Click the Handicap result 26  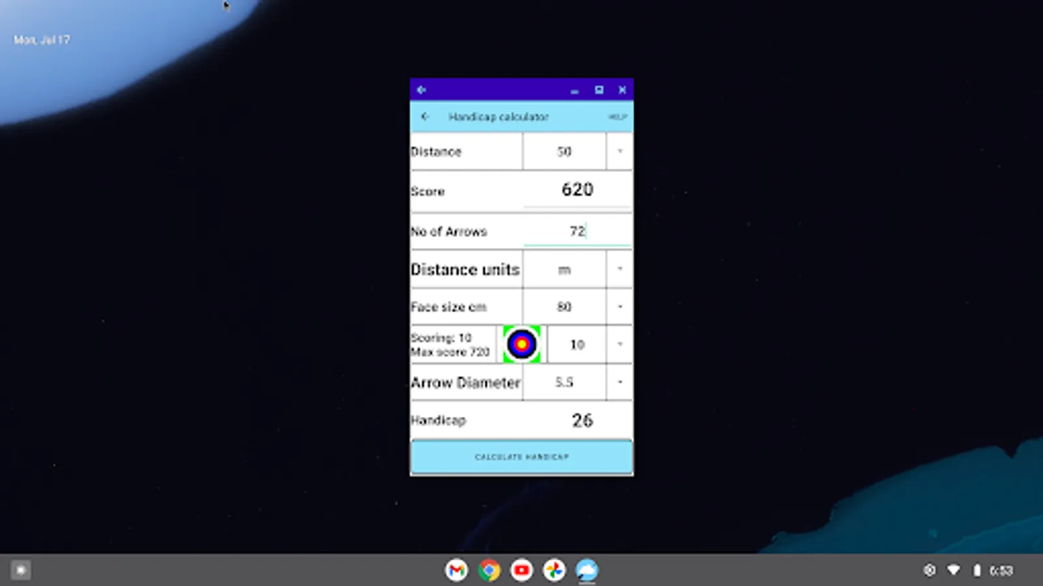click(582, 421)
